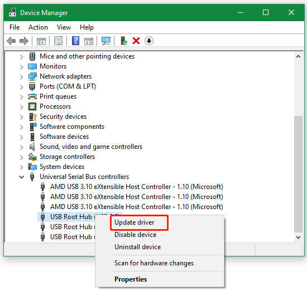Expand the Network adapters category
Screen dimensions: 307x291
[x=22, y=77]
